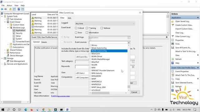The height and width of the screenshot is (112, 200).
Task: Select the System log in tree
Action: click(19, 39)
